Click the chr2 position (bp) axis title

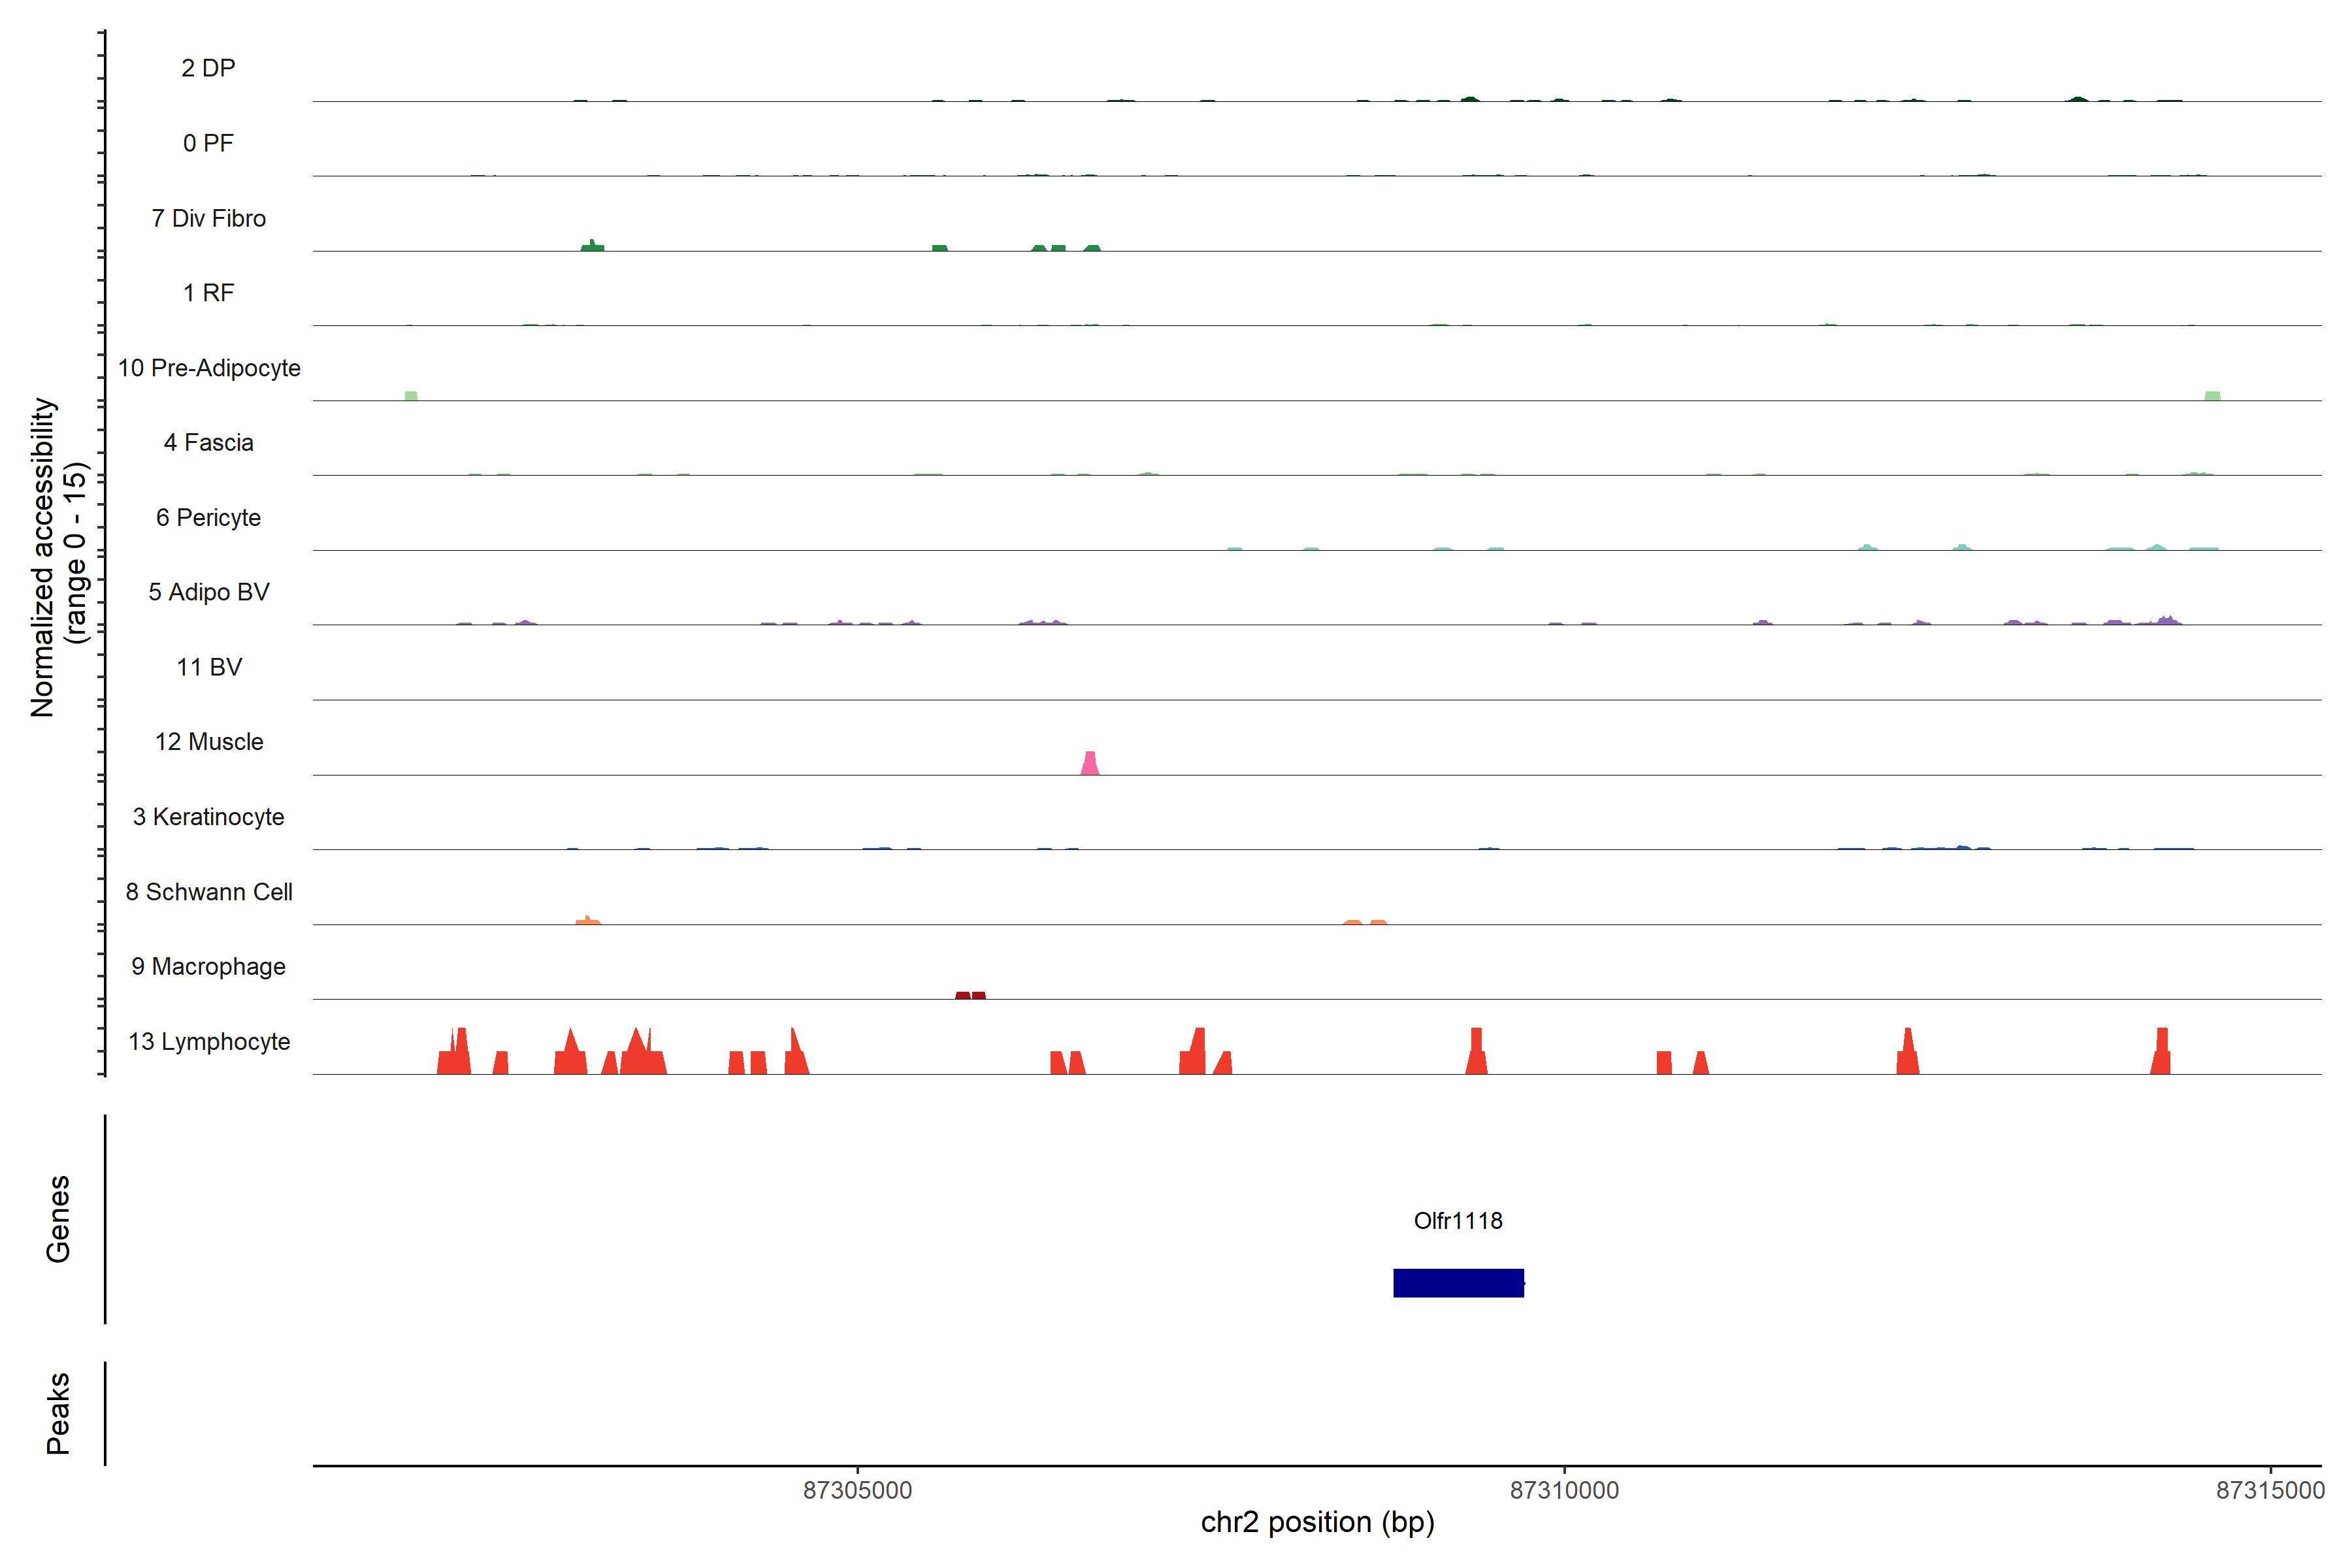click(x=1317, y=1523)
